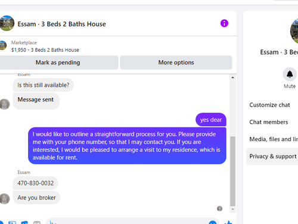Click the Essam sender label above phone number
Image resolution: width=298 pixels, height=224 pixels.
[x=24, y=172]
